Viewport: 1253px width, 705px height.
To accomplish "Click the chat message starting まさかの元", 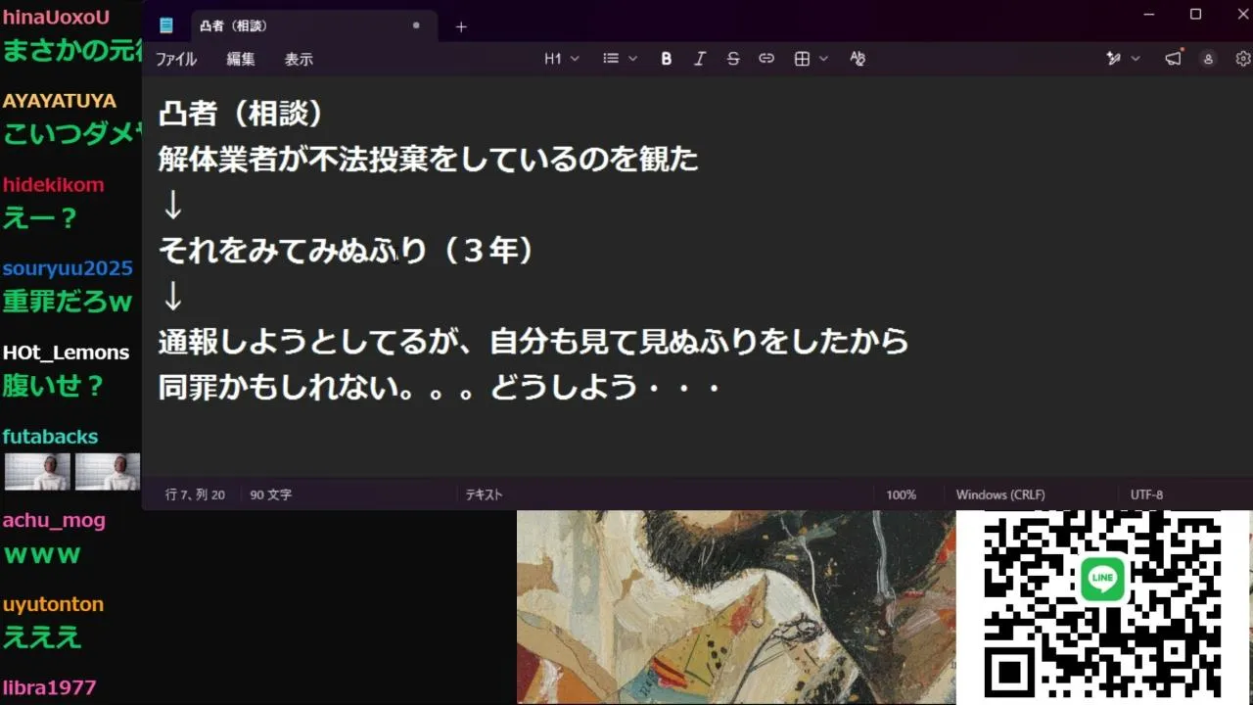I will [71, 50].
